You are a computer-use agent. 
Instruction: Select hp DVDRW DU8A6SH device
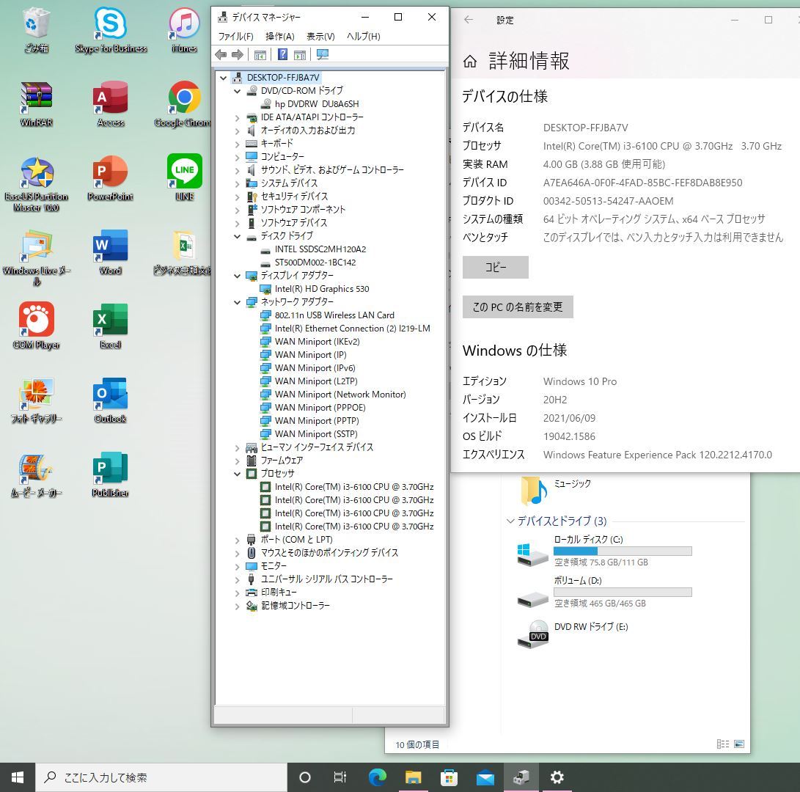316,104
